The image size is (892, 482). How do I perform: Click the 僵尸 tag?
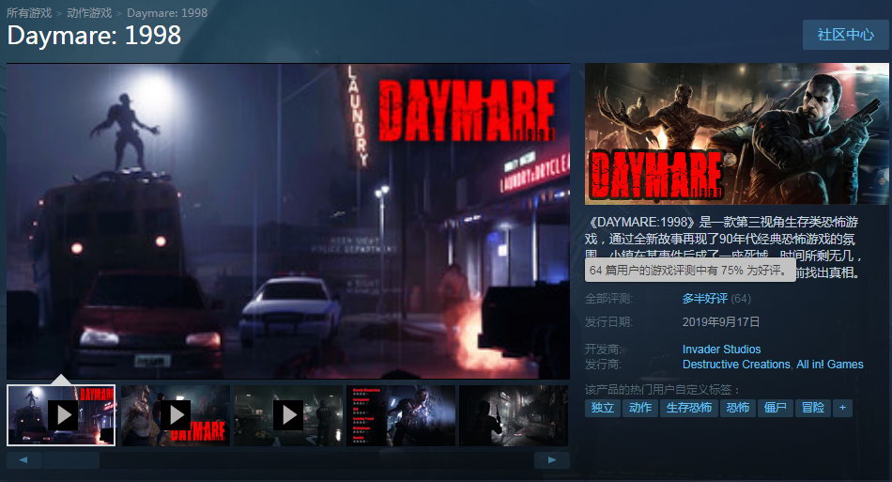[x=775, y=408]
